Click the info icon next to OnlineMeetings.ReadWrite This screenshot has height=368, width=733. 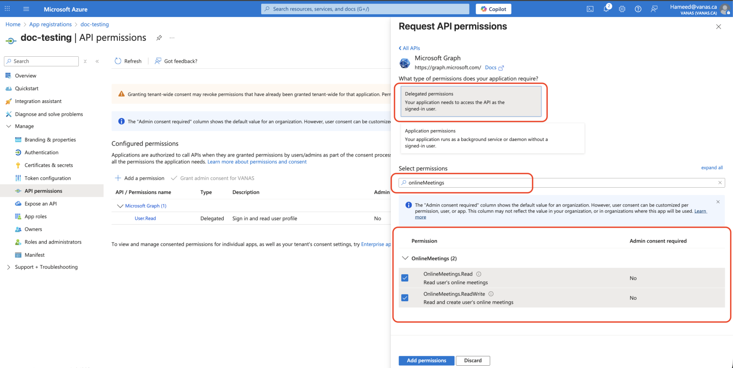click(x=491, y=294)
